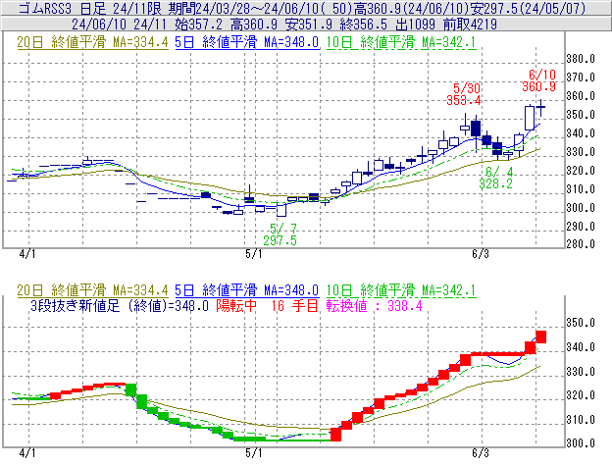Click the lower chart 300.0 axis label

[x=581, y=443]
